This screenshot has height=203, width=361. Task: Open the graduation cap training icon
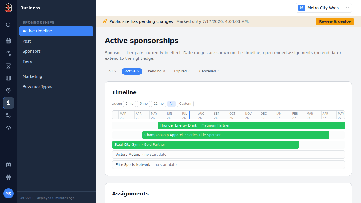(8, 128)
